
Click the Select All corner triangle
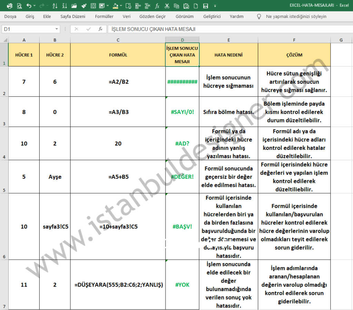click(5, 40)
